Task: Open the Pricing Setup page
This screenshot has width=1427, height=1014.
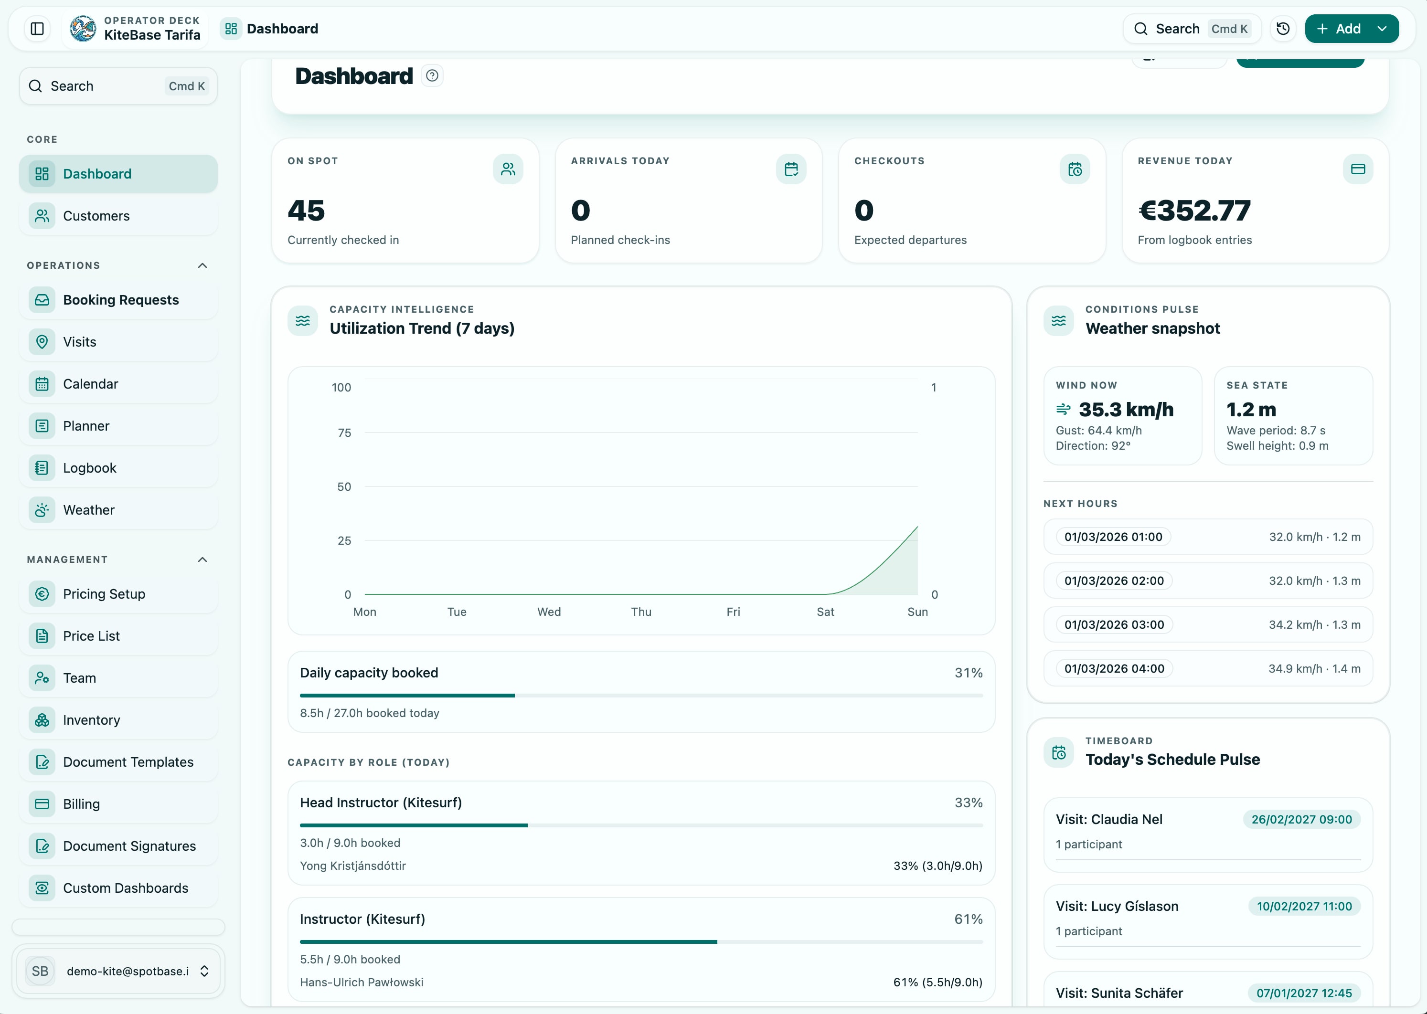Action: coord(103,594)
